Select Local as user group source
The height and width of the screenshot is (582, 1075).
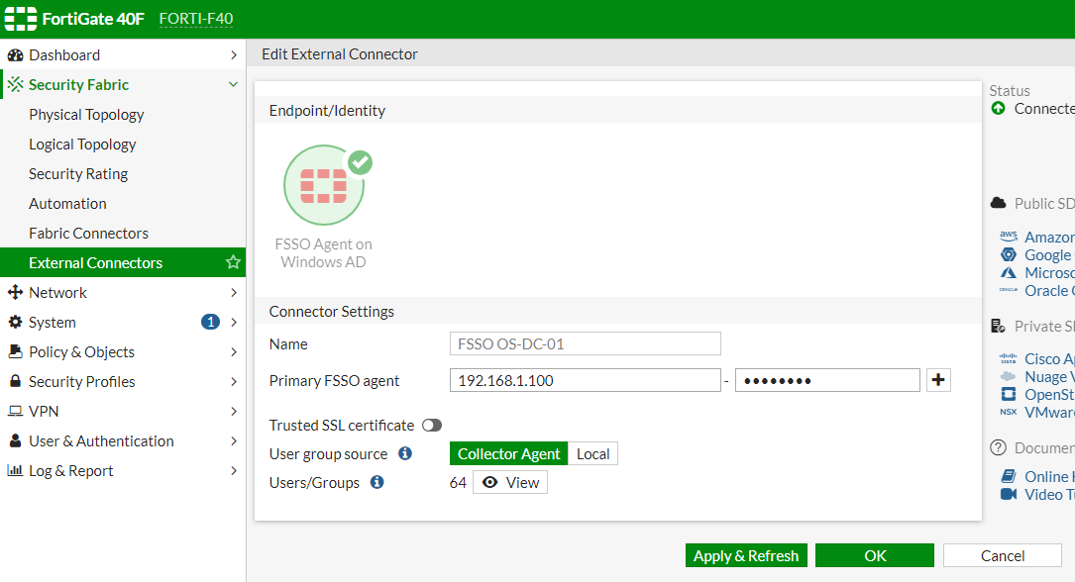[593, 454]
